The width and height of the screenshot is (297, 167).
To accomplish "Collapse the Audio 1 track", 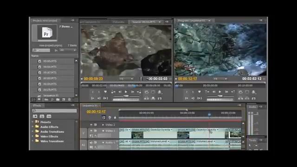I will (103, 142).
